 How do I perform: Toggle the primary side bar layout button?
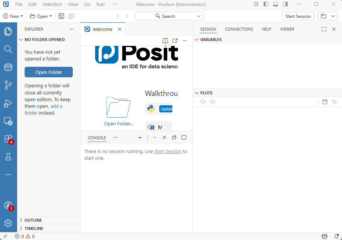266,4
